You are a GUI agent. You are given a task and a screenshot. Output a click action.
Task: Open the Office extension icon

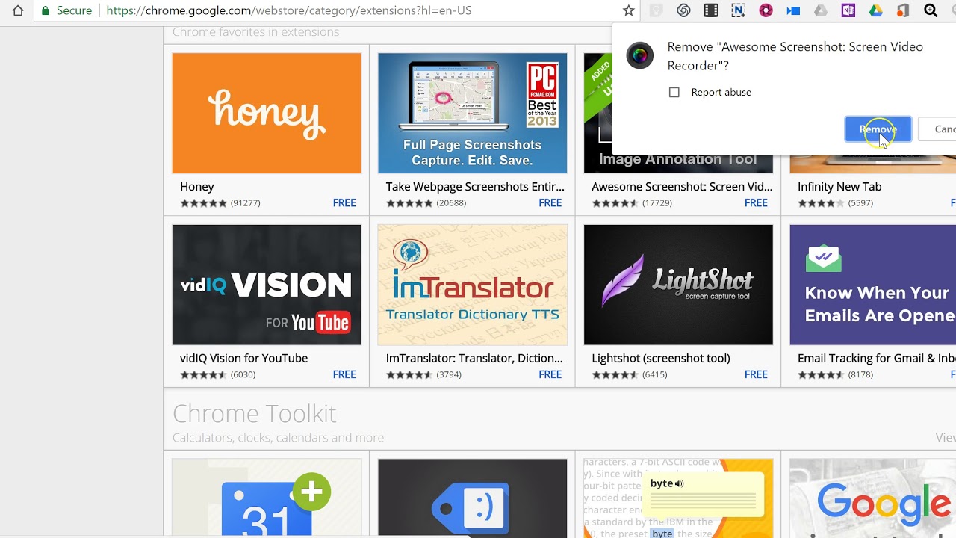click(903, 10)
